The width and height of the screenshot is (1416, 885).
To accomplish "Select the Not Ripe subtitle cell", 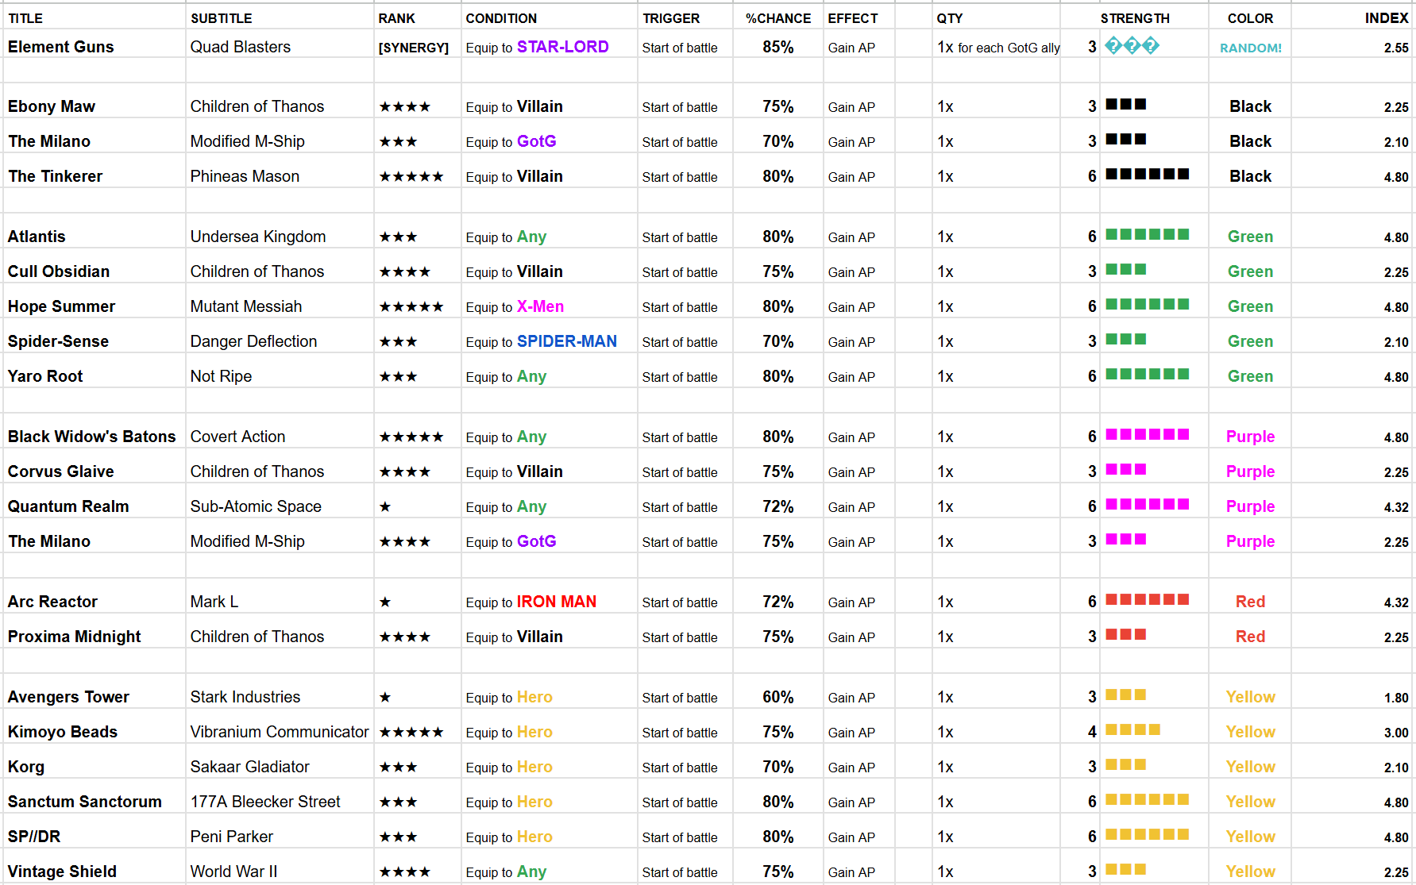I will [221, 376].
